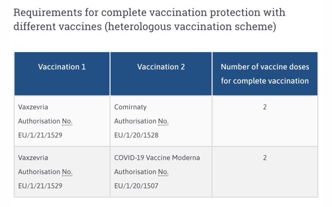Click dose count 2 in Moderna row

click(265, 158)
